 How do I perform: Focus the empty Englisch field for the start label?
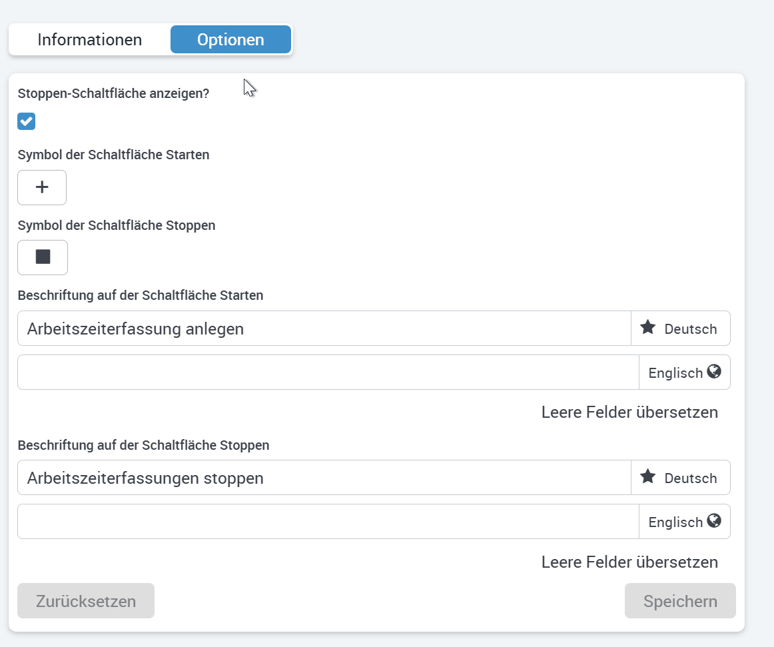(328, 372)
